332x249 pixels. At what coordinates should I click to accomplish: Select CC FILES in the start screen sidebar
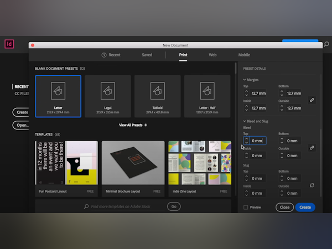pyautogui.click(x=22, y=94)
